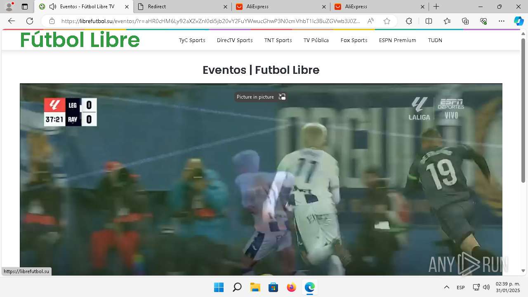Viewport: 528px width, 297px height.
Task: Switch to the second AliExpress tab
Action: (x=380, y=7)
